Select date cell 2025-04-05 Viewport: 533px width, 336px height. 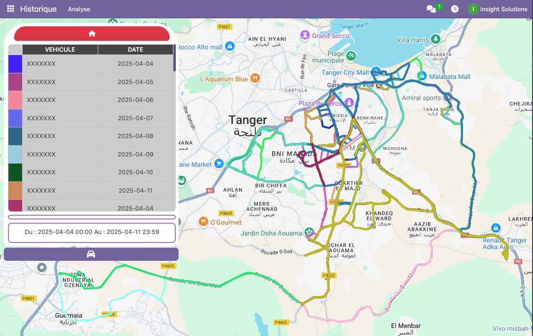tap(135, 82)
